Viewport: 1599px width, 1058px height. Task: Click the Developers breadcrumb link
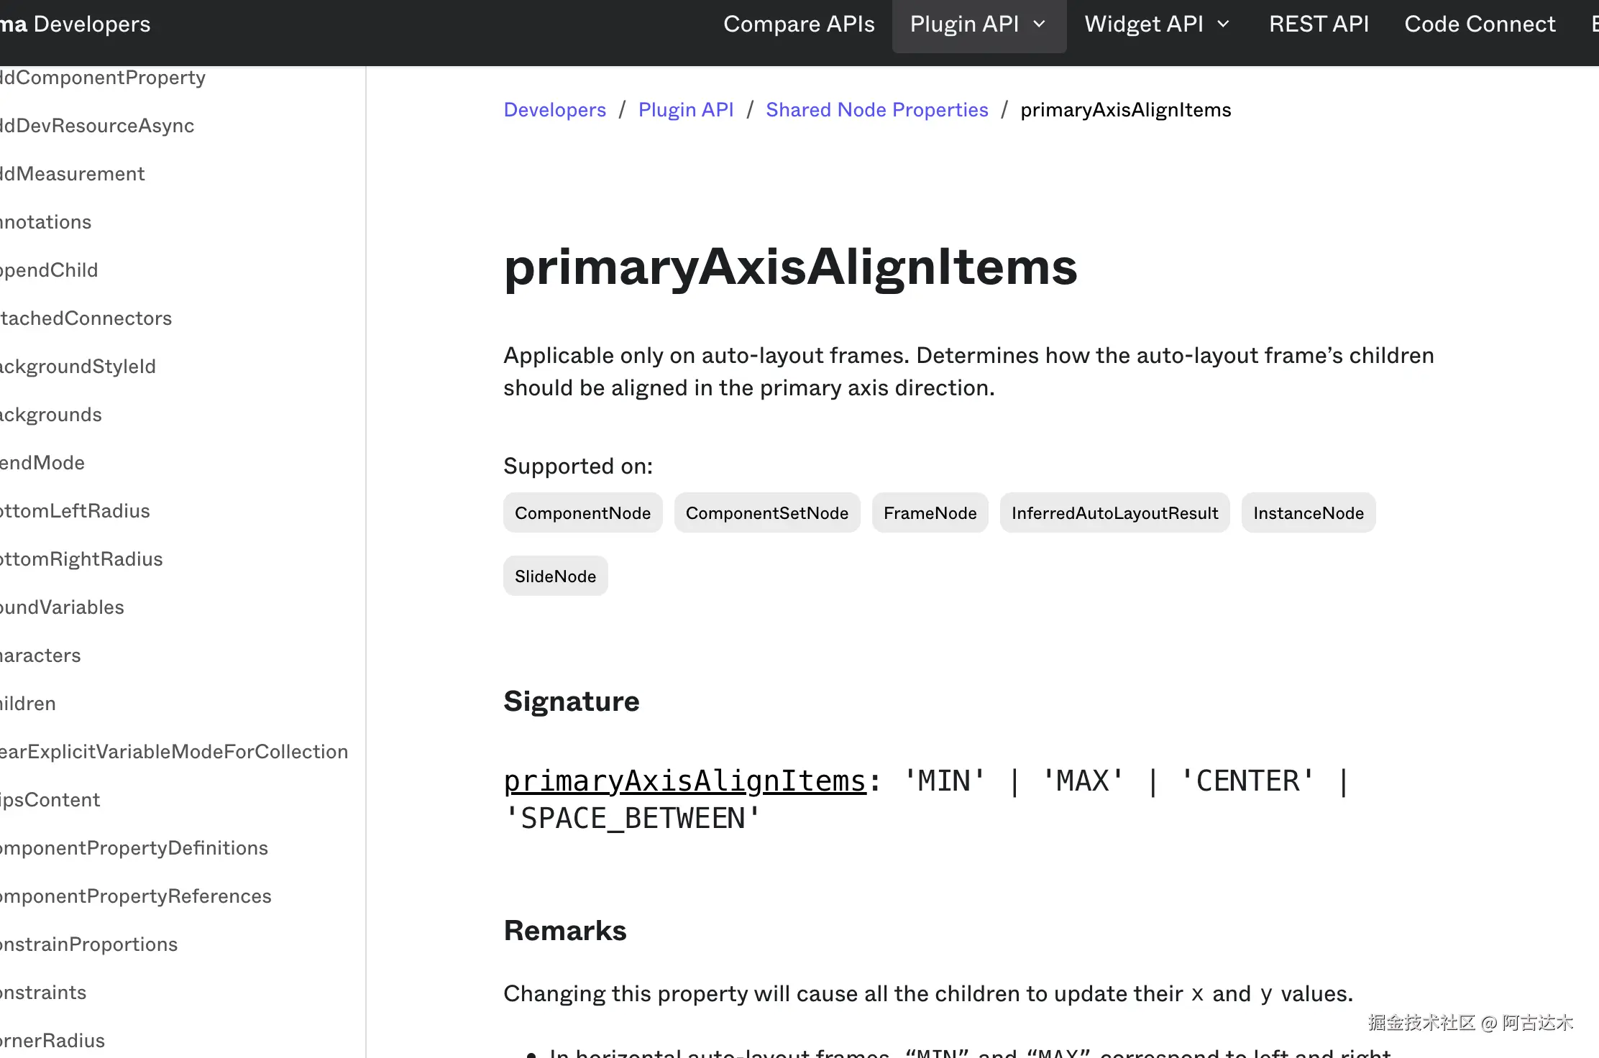coord(554,110)
